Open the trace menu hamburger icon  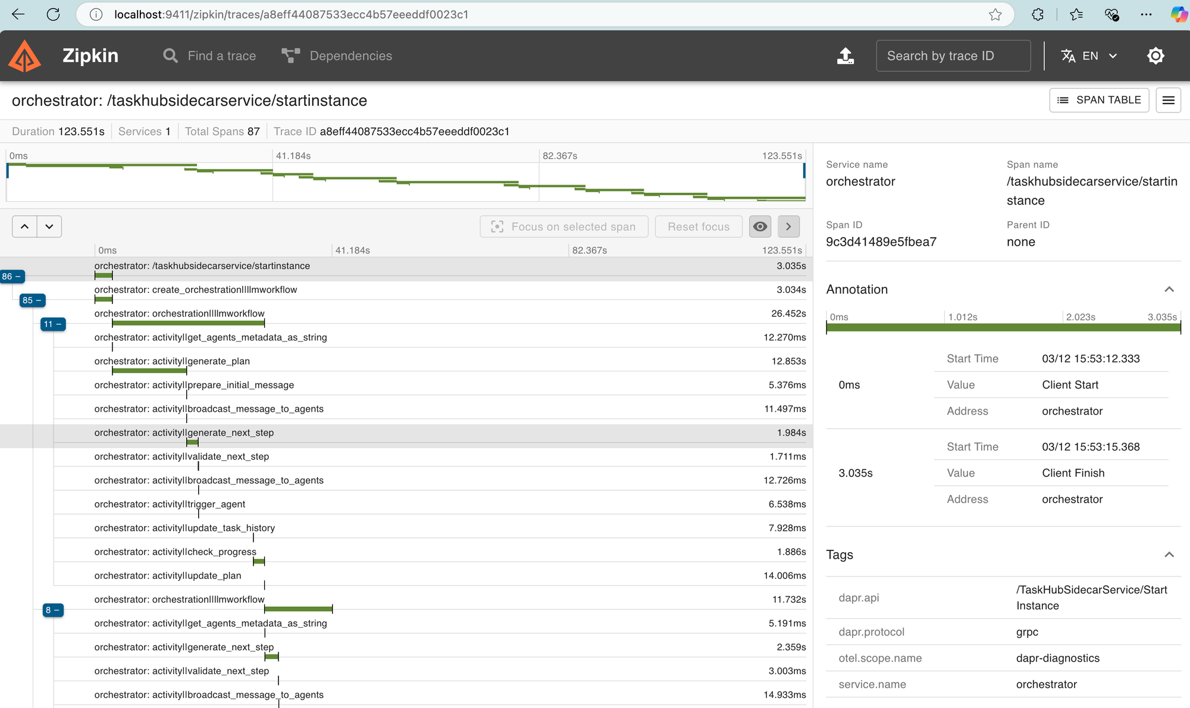click(x=1168, y=100)
